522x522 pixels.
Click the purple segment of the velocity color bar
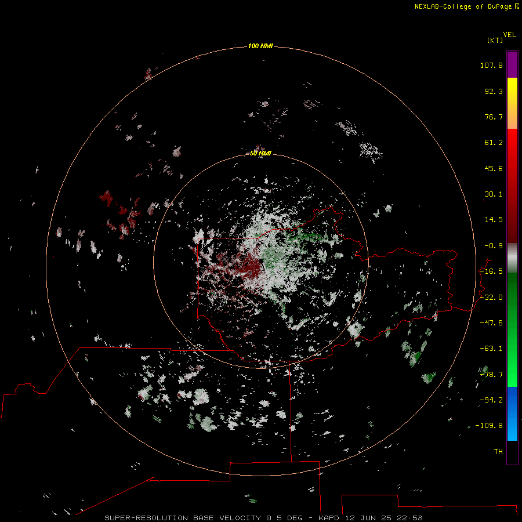512,65
